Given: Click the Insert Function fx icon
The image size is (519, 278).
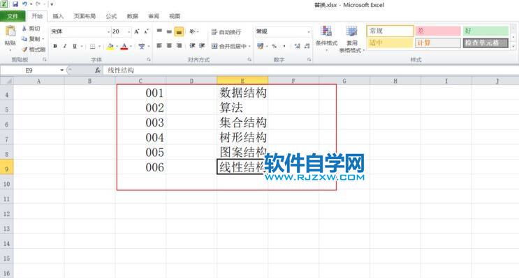Looking at the screenshot, I should pyautogui.click(x=97, y=70).
